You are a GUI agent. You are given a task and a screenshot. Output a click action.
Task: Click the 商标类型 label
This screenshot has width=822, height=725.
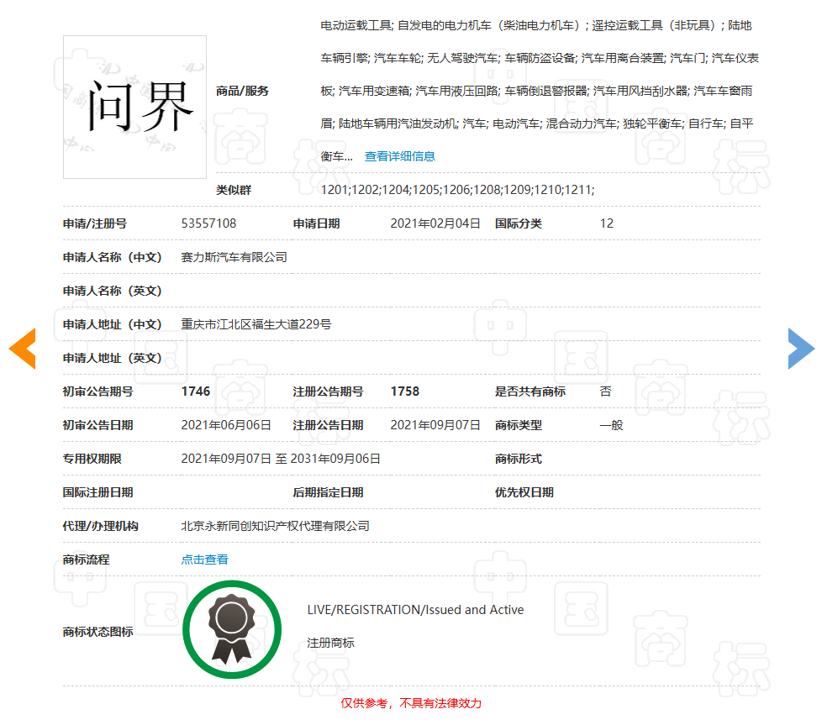(x=518, y=425)
